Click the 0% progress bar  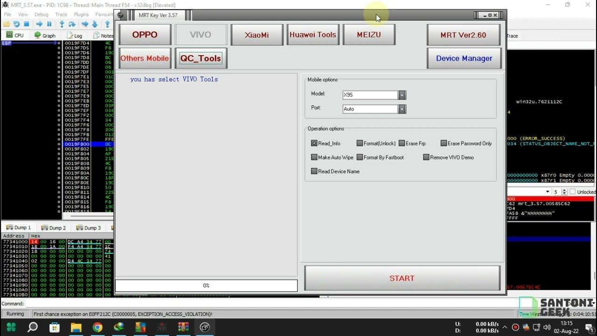click(x=206, y=286)
